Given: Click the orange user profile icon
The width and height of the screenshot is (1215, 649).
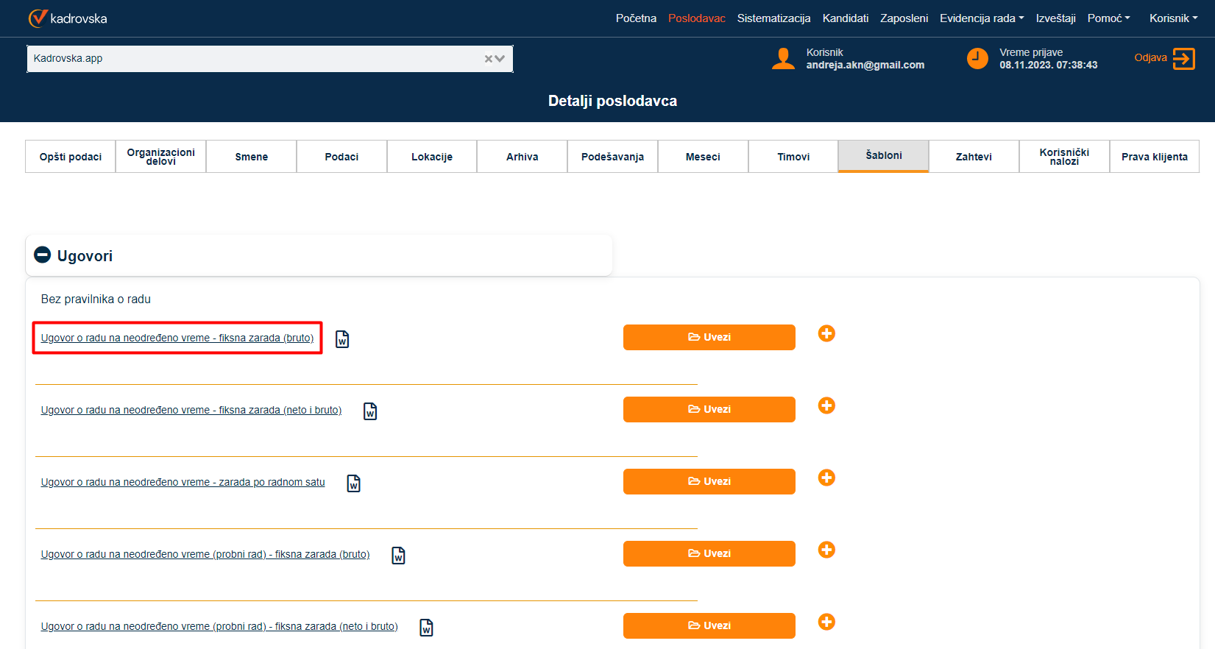Looking at the screenshot, I should [x=783, y=59].
